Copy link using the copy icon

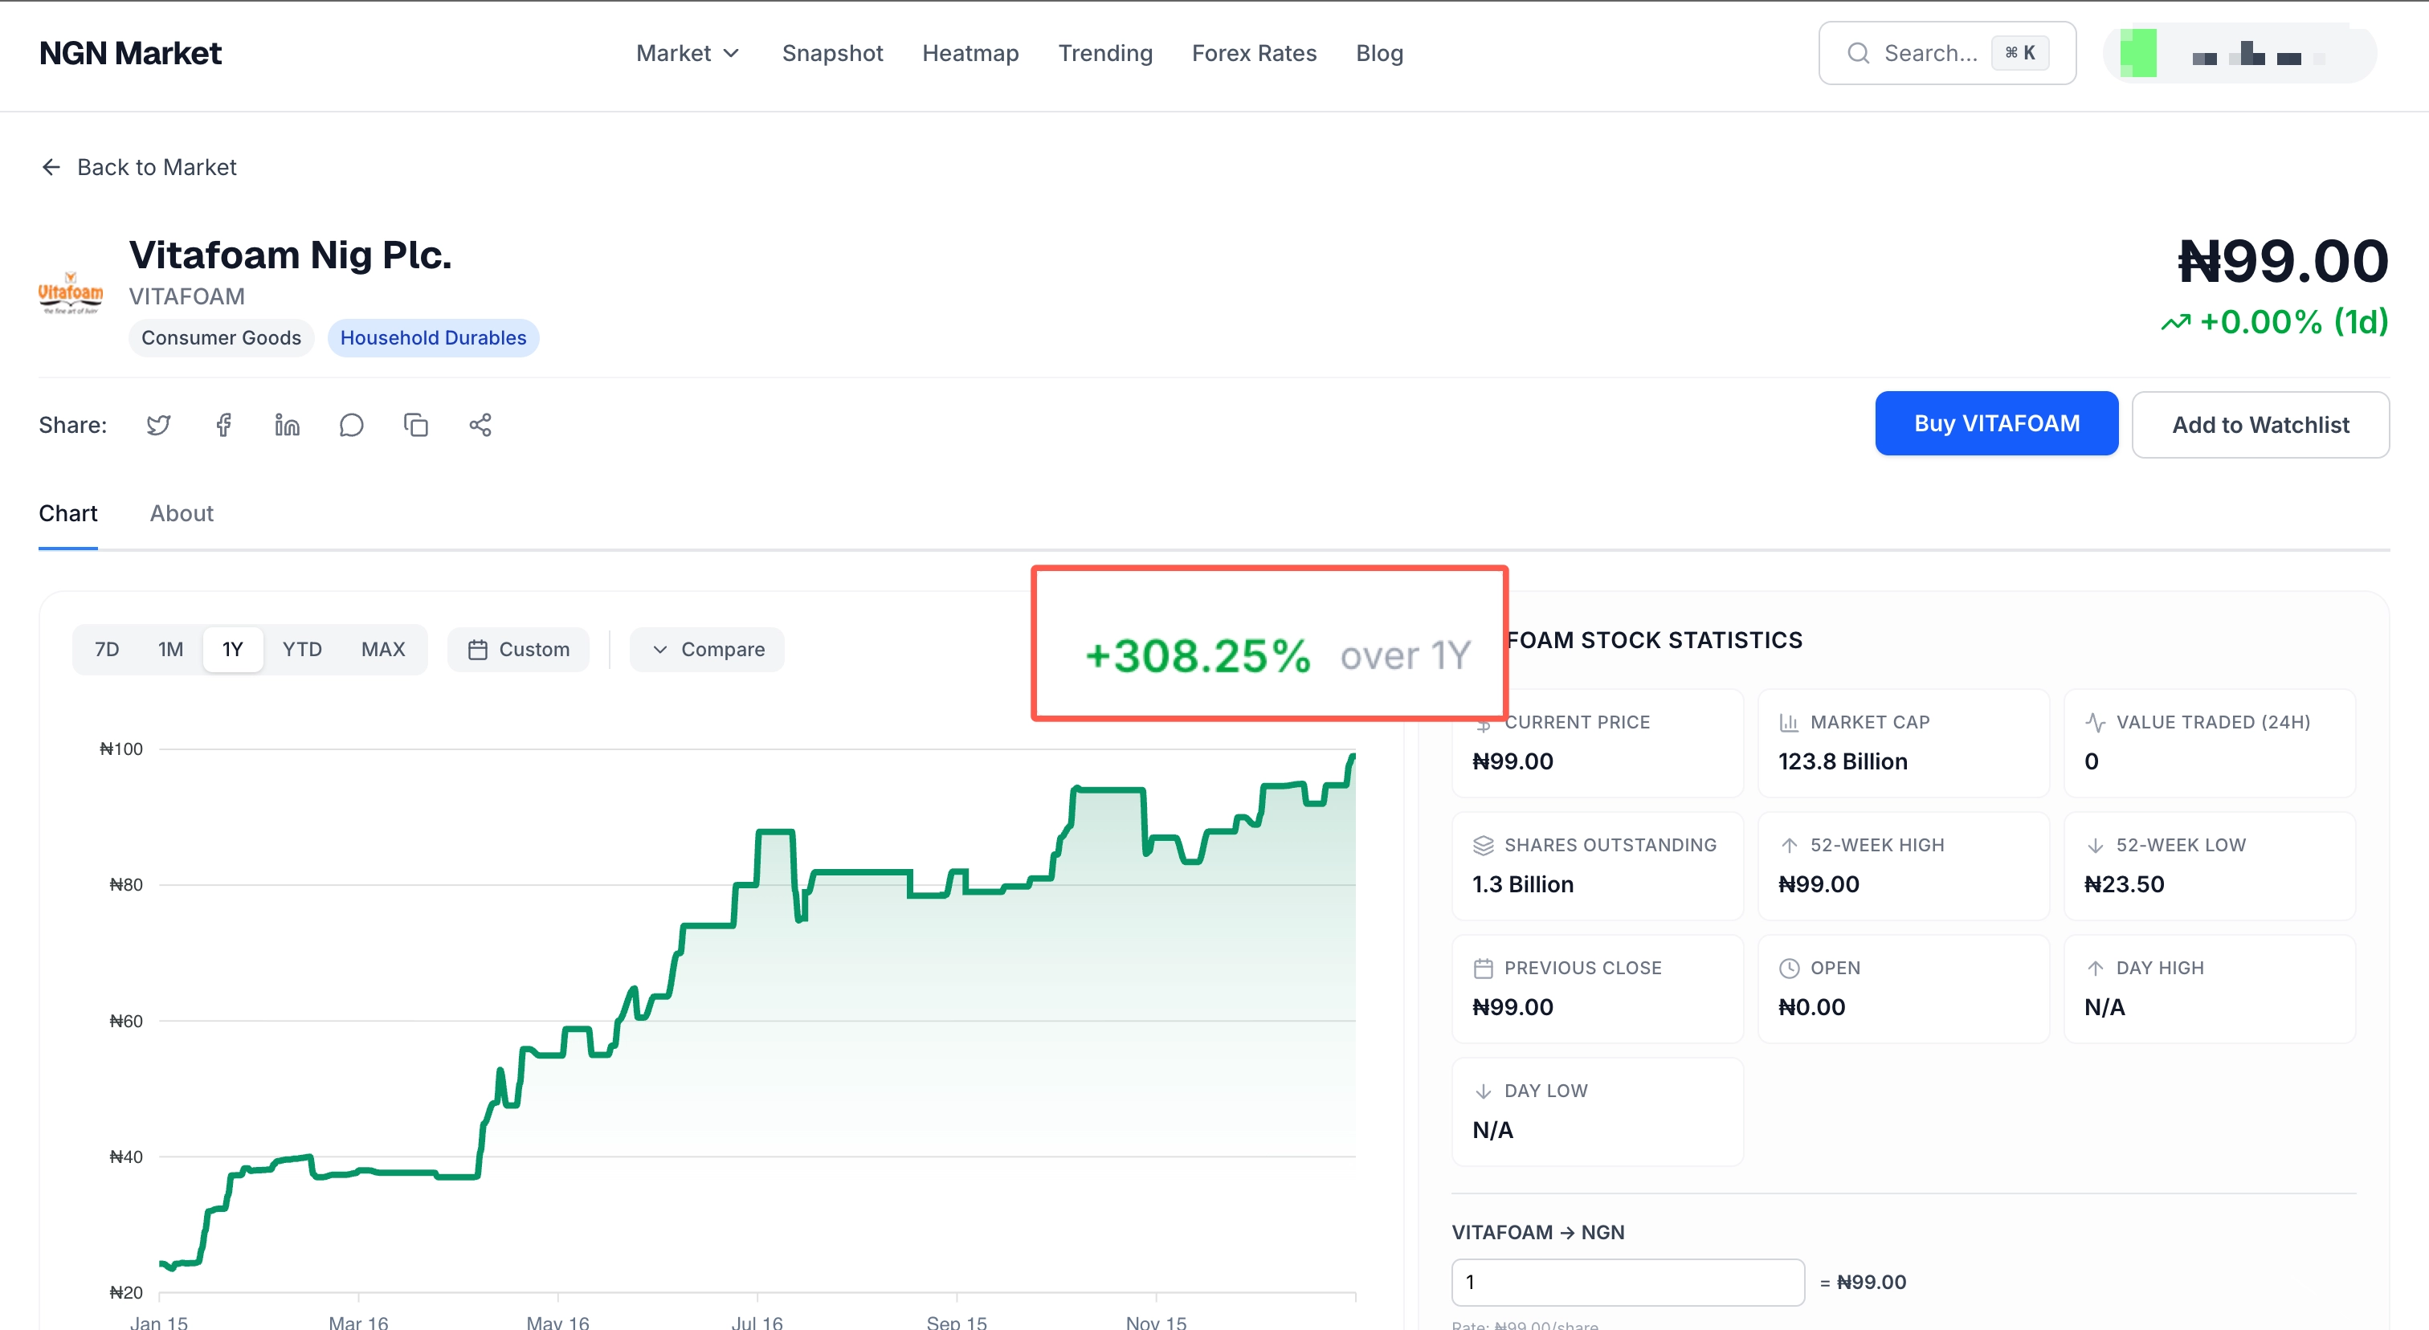coord(416,425)
